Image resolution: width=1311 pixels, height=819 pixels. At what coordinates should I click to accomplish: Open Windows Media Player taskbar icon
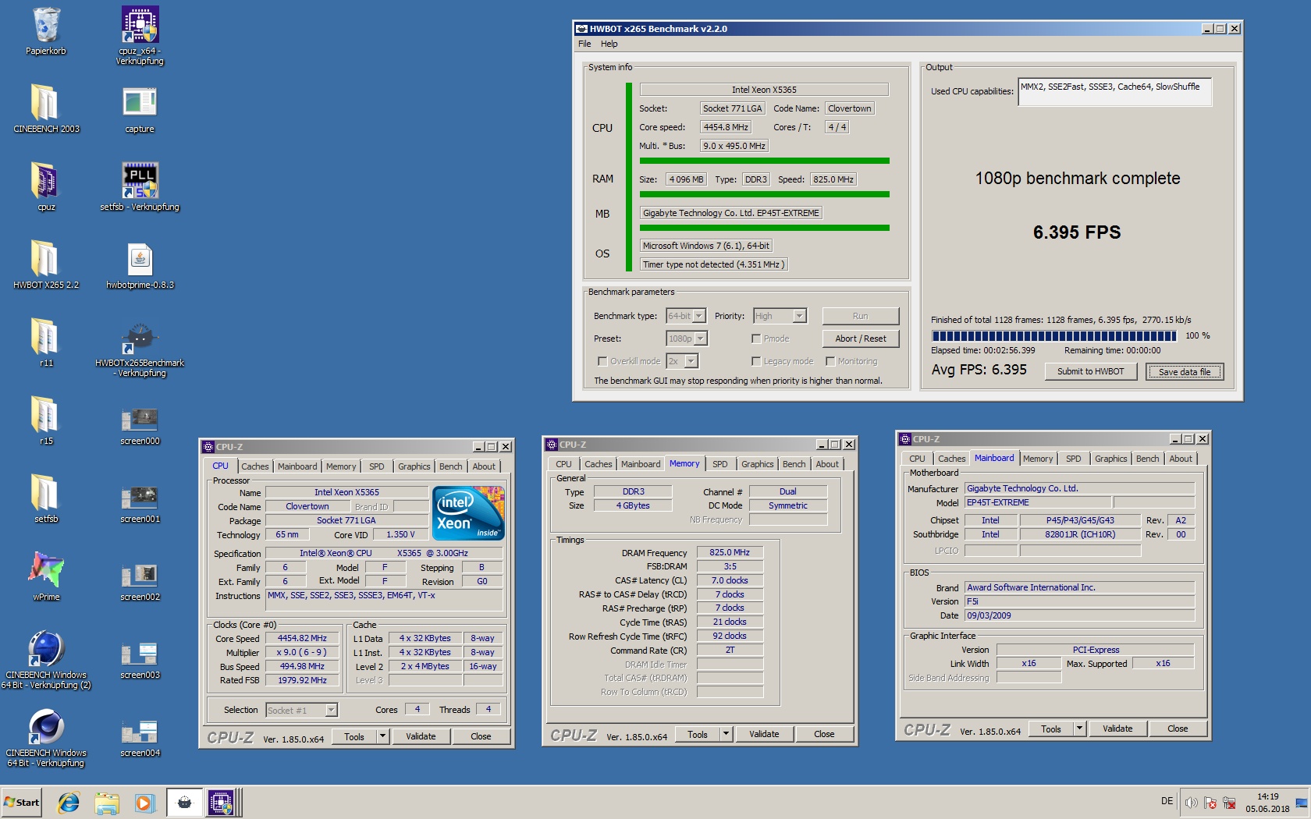click(144, 803)
